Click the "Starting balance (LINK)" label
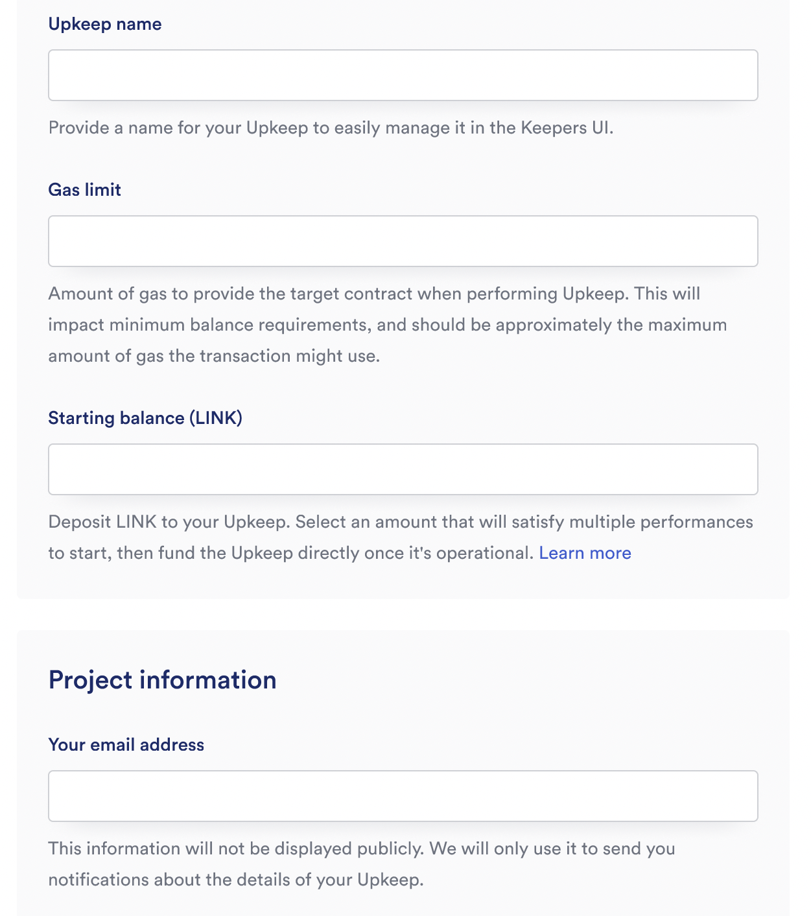The image size is (811, 916). 145,418
